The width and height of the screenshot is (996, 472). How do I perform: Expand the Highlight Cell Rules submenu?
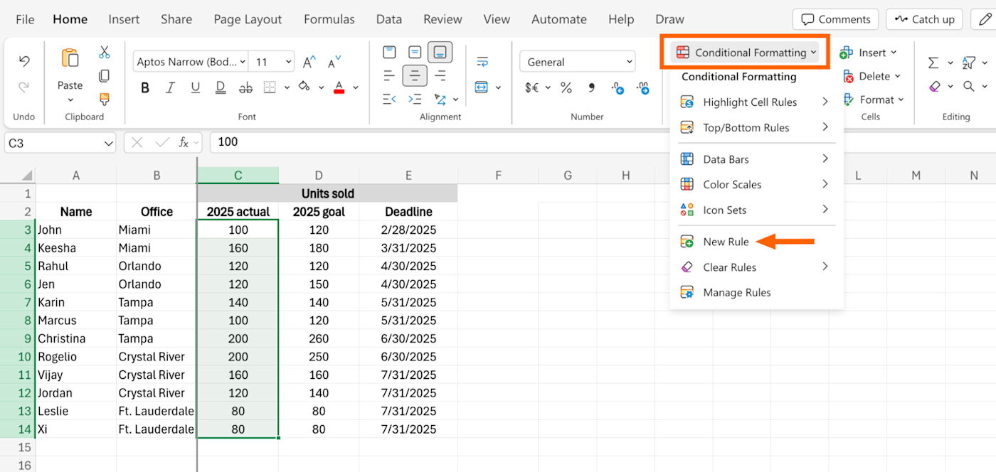756,102
